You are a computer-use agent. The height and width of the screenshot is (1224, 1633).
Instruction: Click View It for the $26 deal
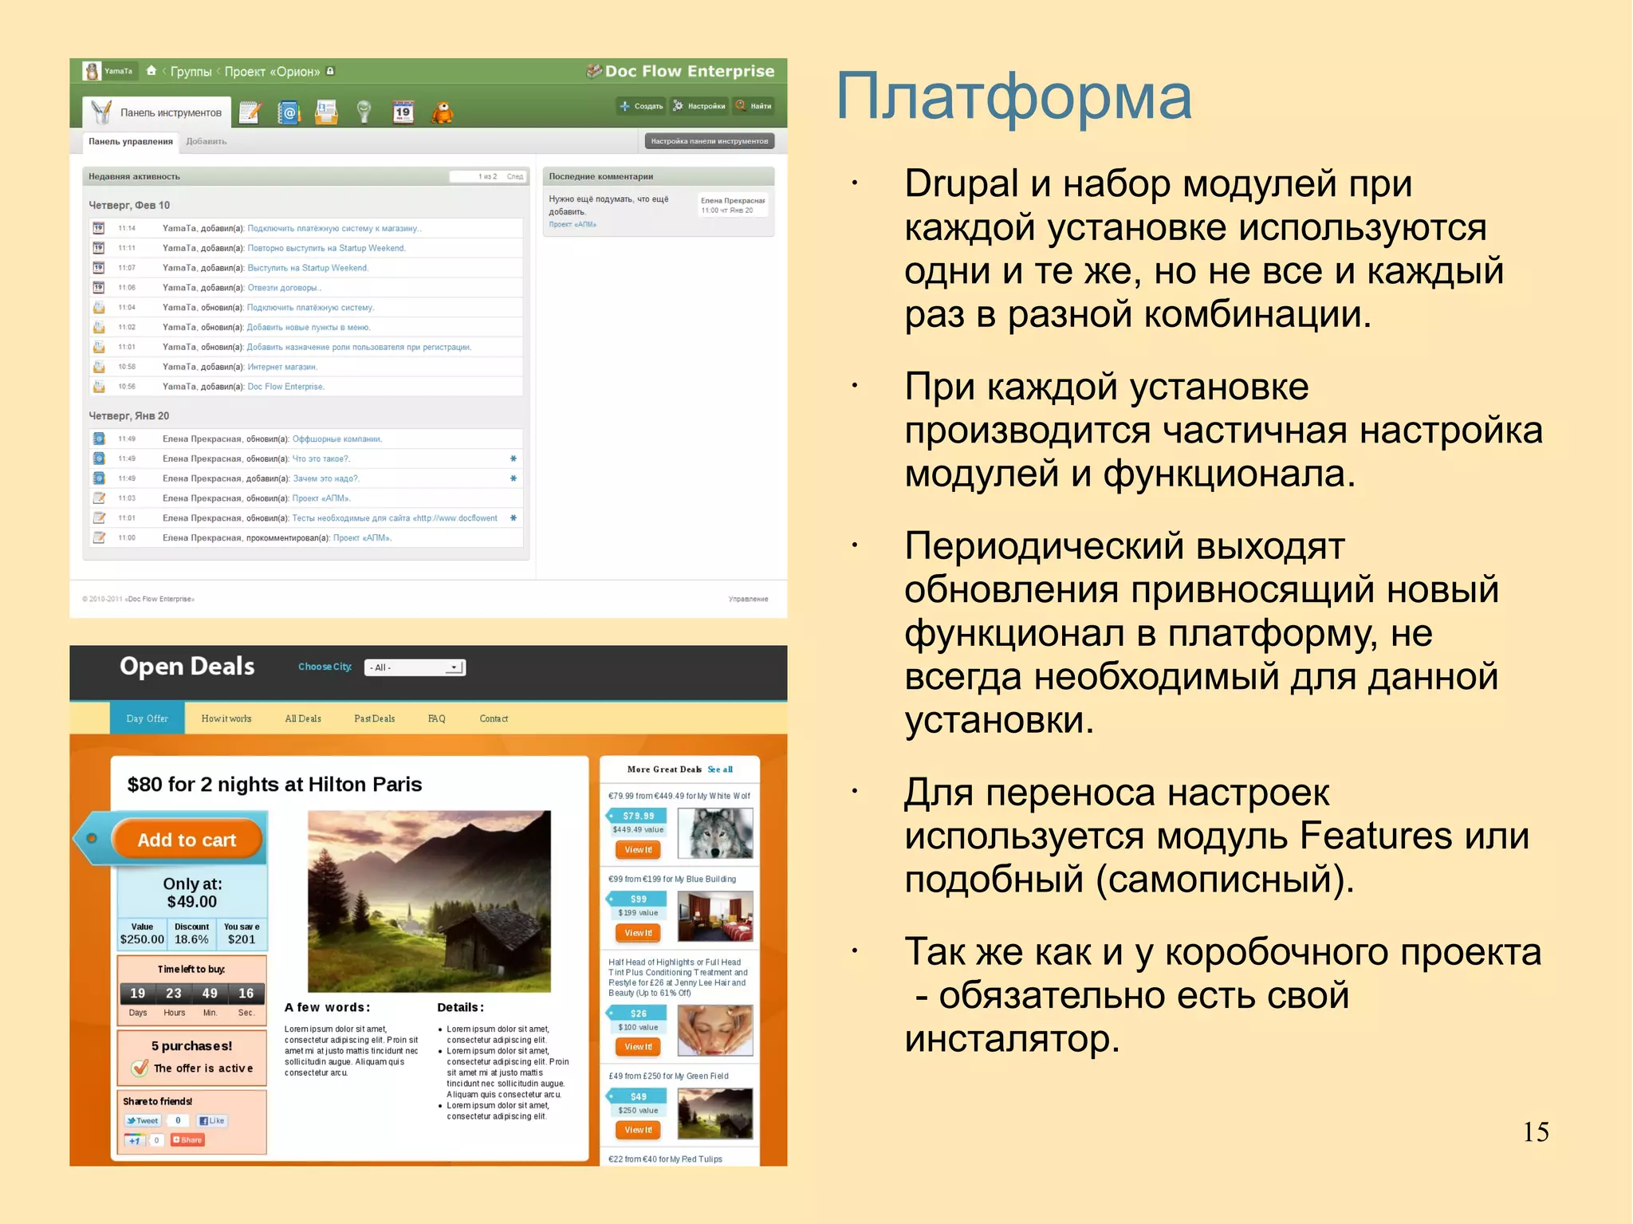(x=638, y=1047)
